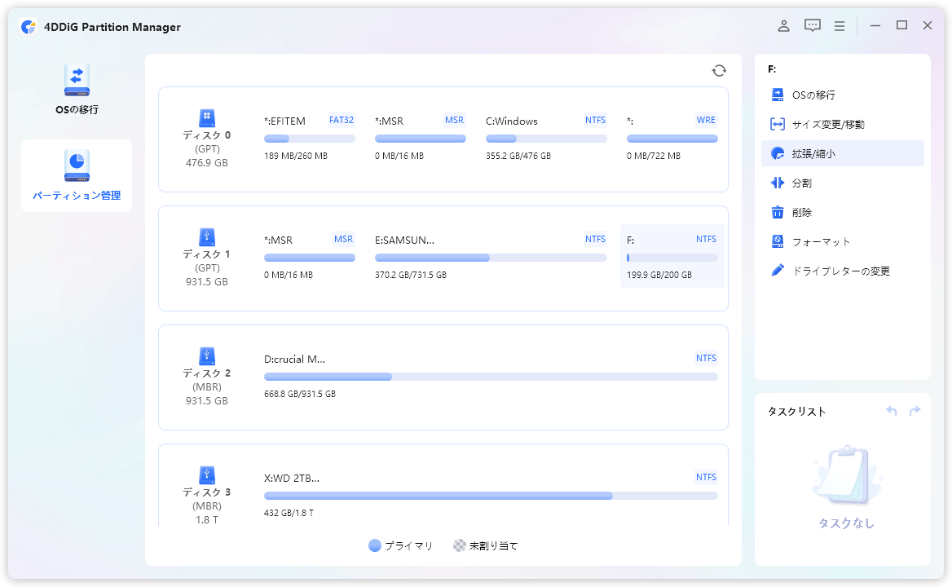This screenshot has width=952, height=587.
Task: Select the *:EFITEM FAT32 partition
Action: pos(310,137)
